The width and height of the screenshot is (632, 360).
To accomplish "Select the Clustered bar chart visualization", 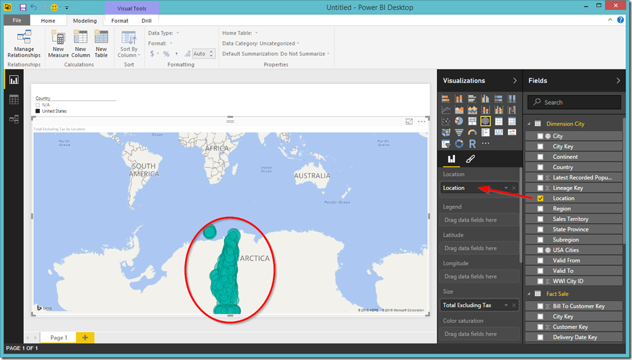I will 472,99.
